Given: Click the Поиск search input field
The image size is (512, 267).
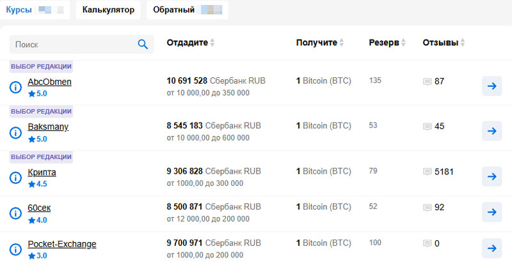Looking at the screenshot, I should pos(74,44).
